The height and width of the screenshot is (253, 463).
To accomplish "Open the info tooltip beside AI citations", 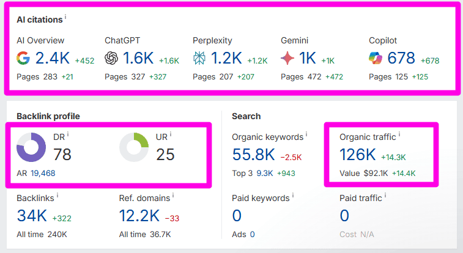I will (65, 18).
